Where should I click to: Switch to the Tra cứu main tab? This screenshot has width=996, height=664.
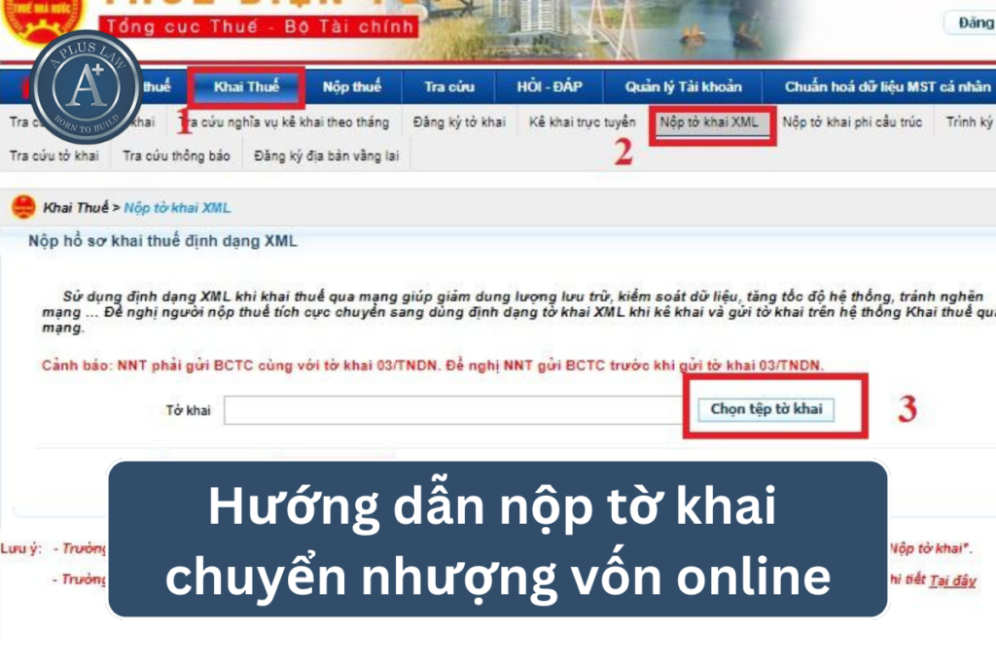click(449, 87)
